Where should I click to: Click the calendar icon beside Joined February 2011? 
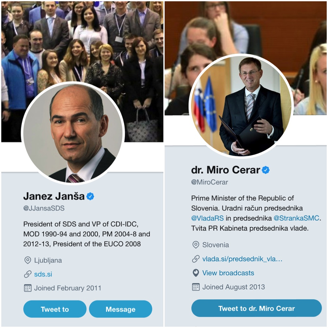click(28, 288)
